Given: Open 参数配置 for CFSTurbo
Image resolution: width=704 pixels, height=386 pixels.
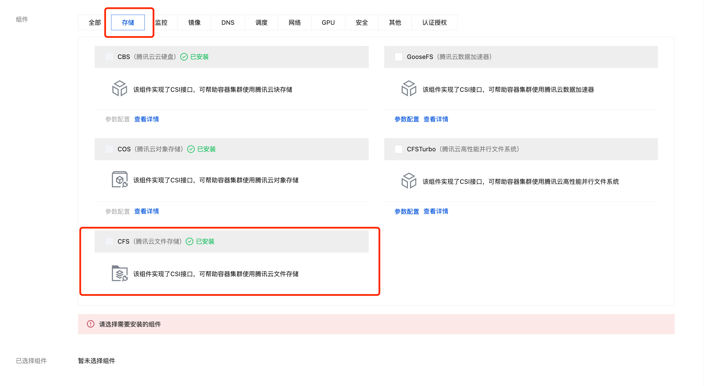Looking at the screenshot, I should [407, 211].
